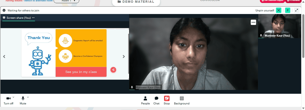Mute the microphone
Image resolution: width=305 pixels, height=110 pixels.
[x=23, y=101]
